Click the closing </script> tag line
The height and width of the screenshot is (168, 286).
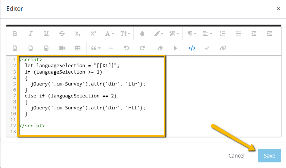click(x=32, y=126)
